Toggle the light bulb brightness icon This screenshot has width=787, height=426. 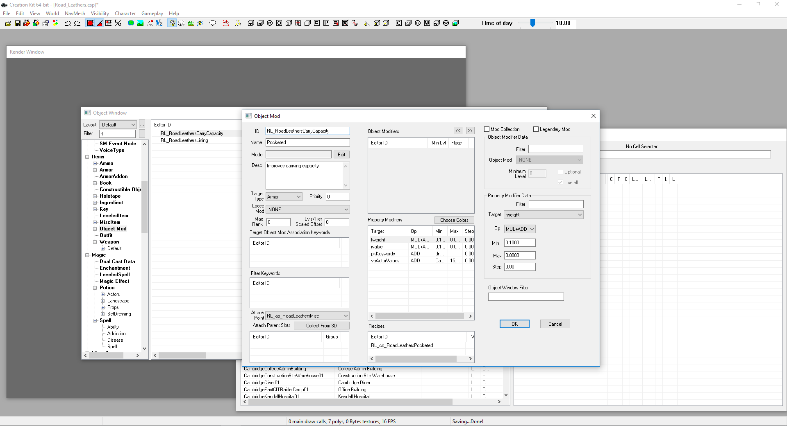pyautogui.click(x=173, y=23)
